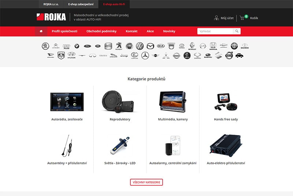This screenshot has height=196, width=293.
Task: Select the Saab brand logo
Action: 187,55
